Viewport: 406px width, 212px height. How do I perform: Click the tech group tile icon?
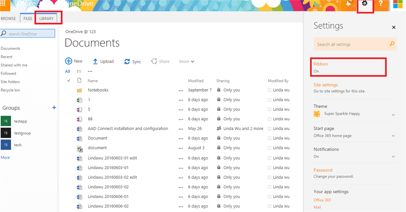click(6, 145)
